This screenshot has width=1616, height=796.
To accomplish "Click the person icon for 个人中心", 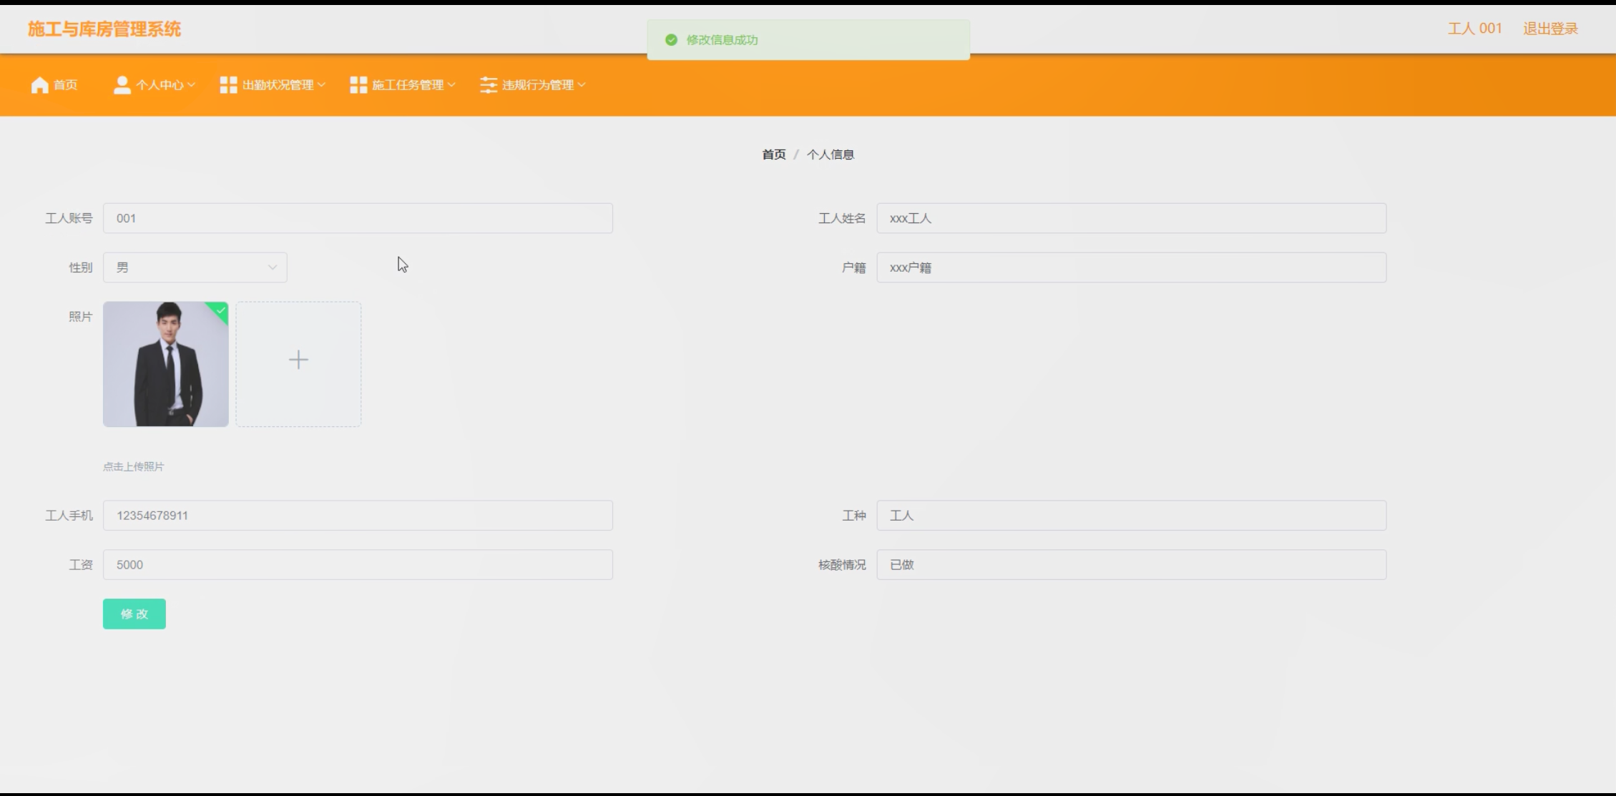I will pos(122,85).
